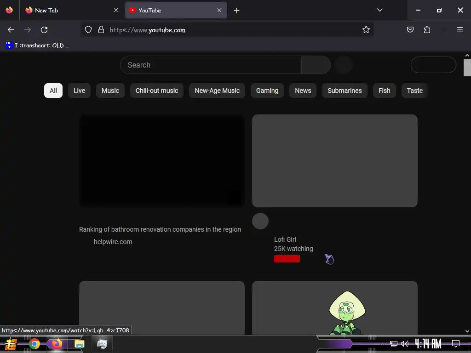Image resolution: width=471 pixels, height=353 pixels.
Task: Close the YouTube tab
Action: pos(219,10)
